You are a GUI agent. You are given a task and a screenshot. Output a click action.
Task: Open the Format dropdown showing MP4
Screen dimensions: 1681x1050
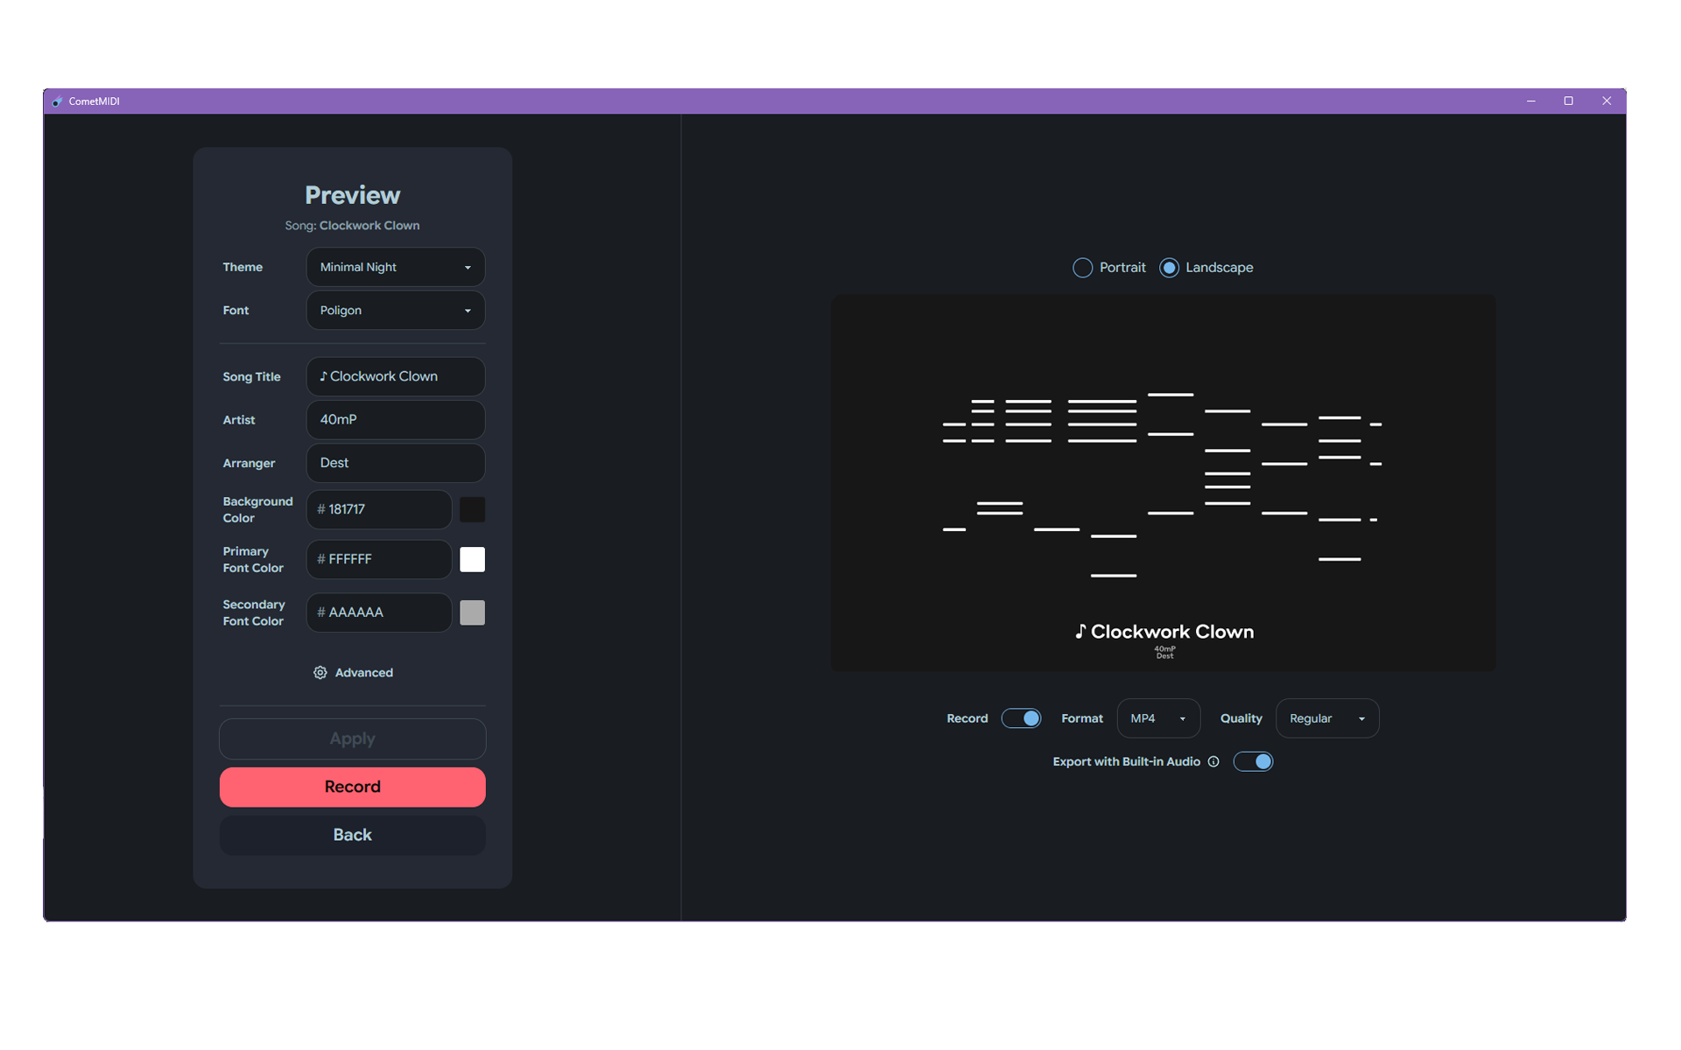(1158, 718)
